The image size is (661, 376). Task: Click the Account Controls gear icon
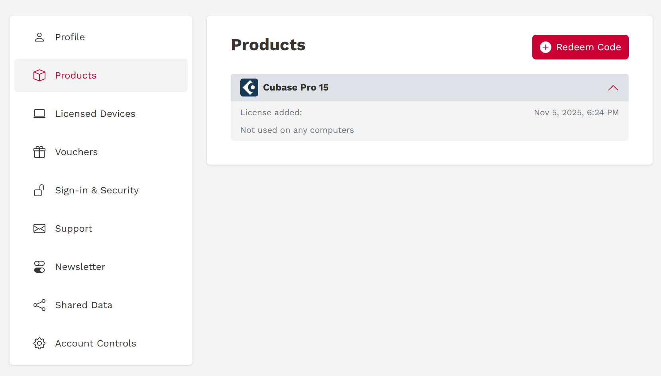(x=39, y=343)
